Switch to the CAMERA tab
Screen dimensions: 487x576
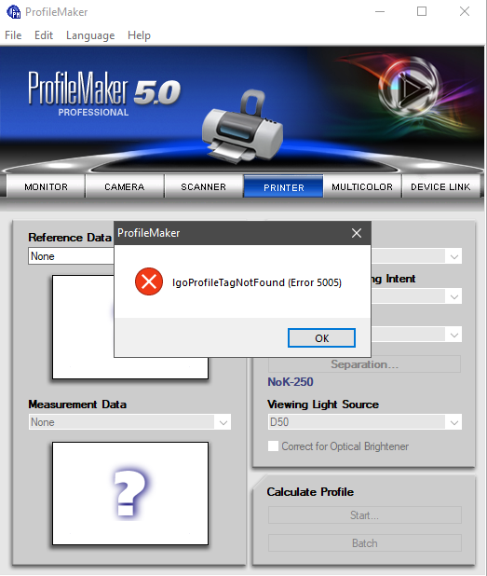125,186
